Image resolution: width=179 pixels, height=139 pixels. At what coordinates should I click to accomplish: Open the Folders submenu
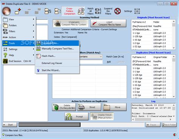pos(19,25)
